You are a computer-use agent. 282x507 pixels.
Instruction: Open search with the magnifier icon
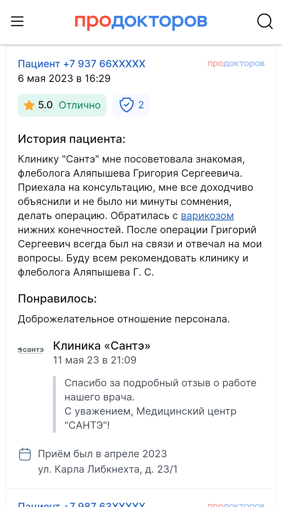click(265, 21)
